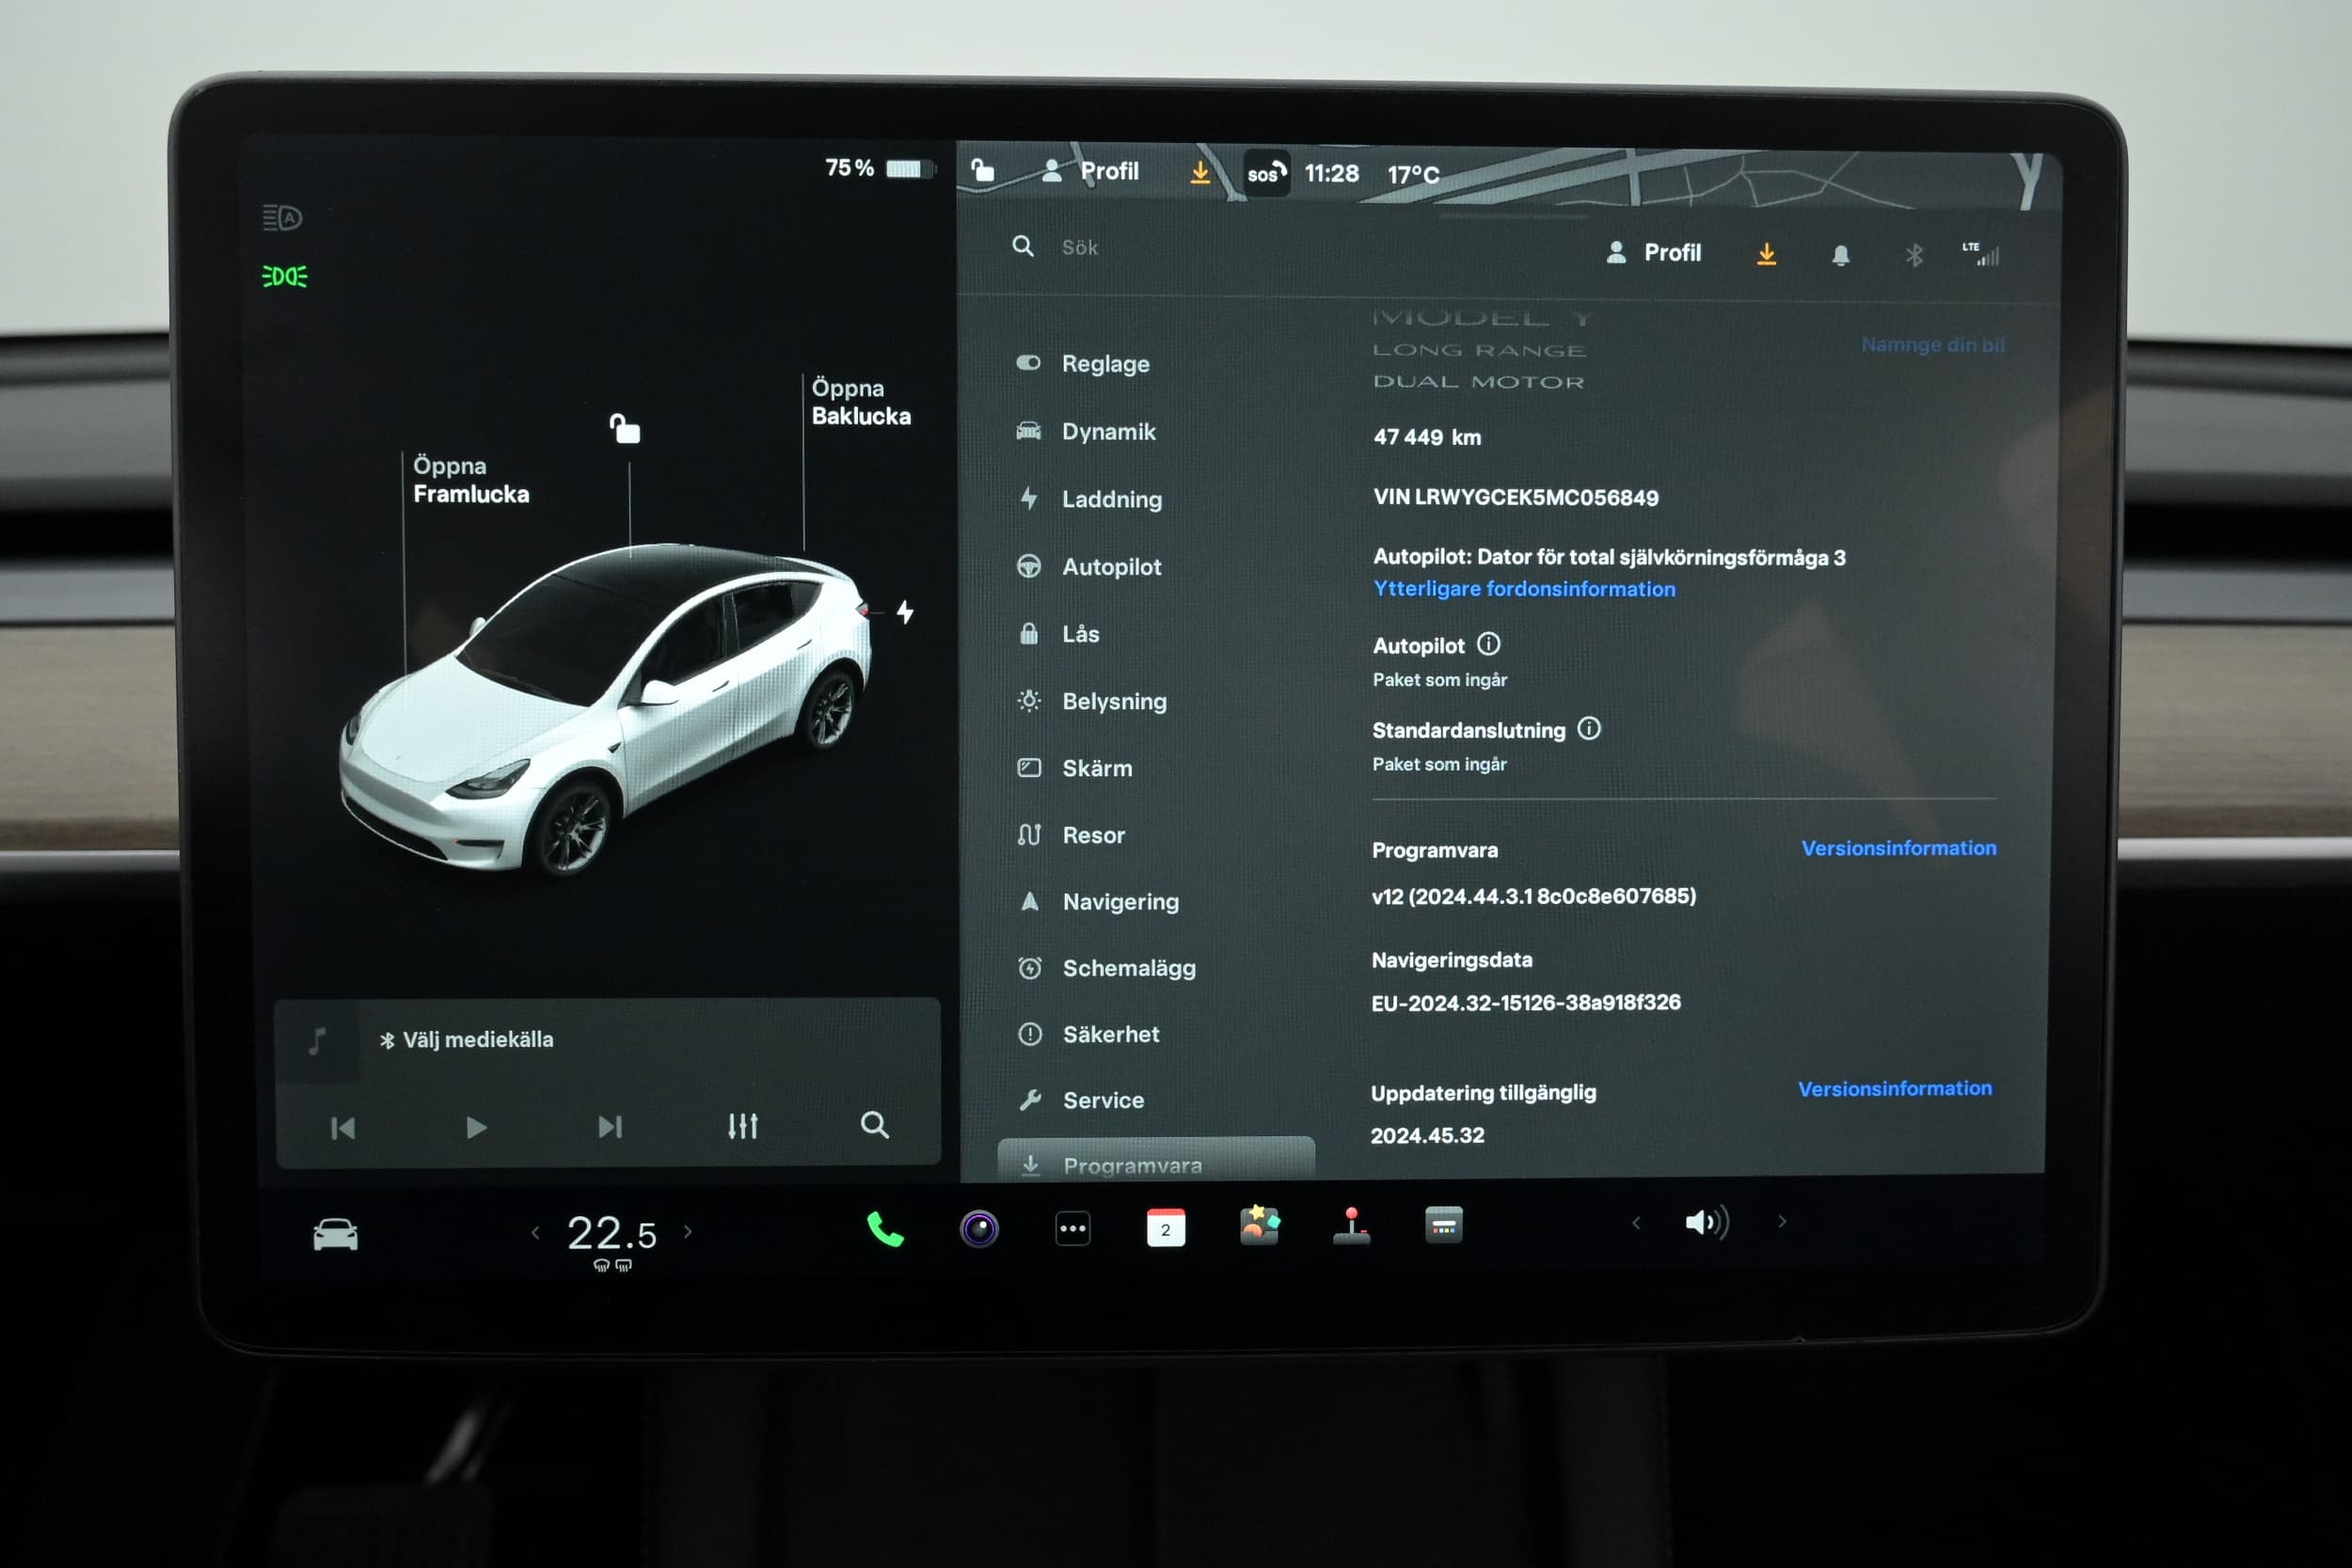Image resolution: width=2352 pixels, height=1568 pixels.
Task: Skip to next media track
Action: pyautogui.click(x=609, y=1127)
